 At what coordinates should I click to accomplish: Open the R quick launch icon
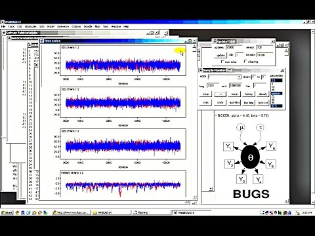[x=23, y=212]
